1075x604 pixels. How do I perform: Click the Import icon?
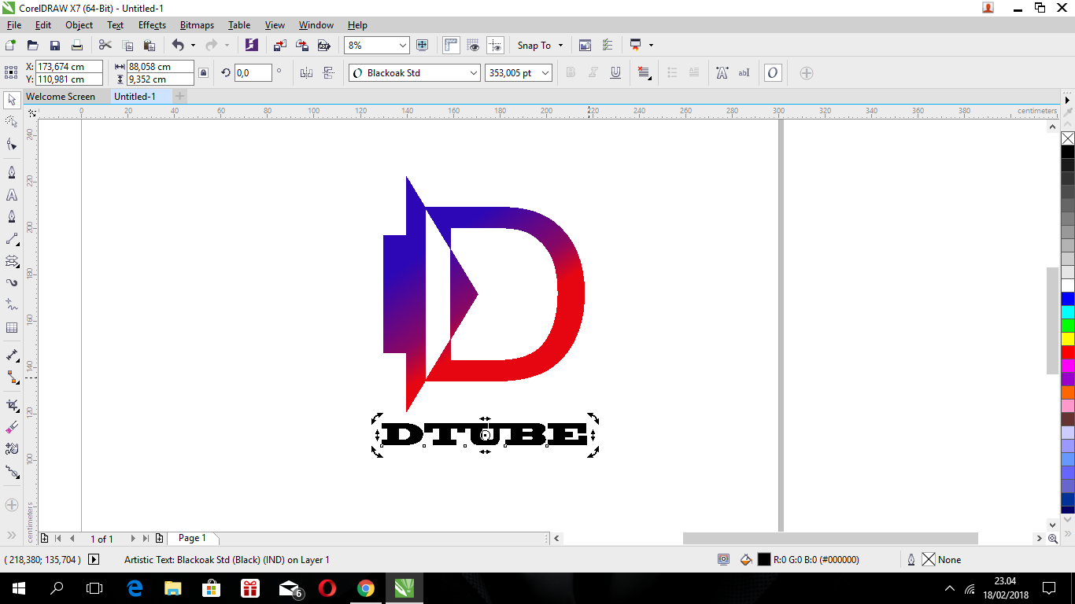(280, 46)
